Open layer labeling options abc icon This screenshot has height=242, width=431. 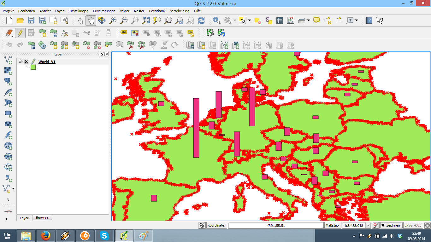pyautogui.click(x=124, y=32)
